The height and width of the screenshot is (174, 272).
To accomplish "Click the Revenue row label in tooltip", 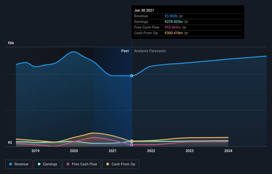I will [141, 16].
